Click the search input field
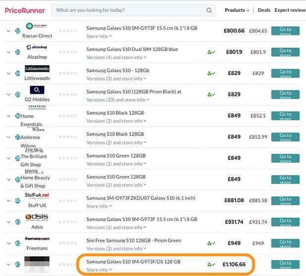The height and width of the screenshot is (276, 306). (x=129, y=10)
